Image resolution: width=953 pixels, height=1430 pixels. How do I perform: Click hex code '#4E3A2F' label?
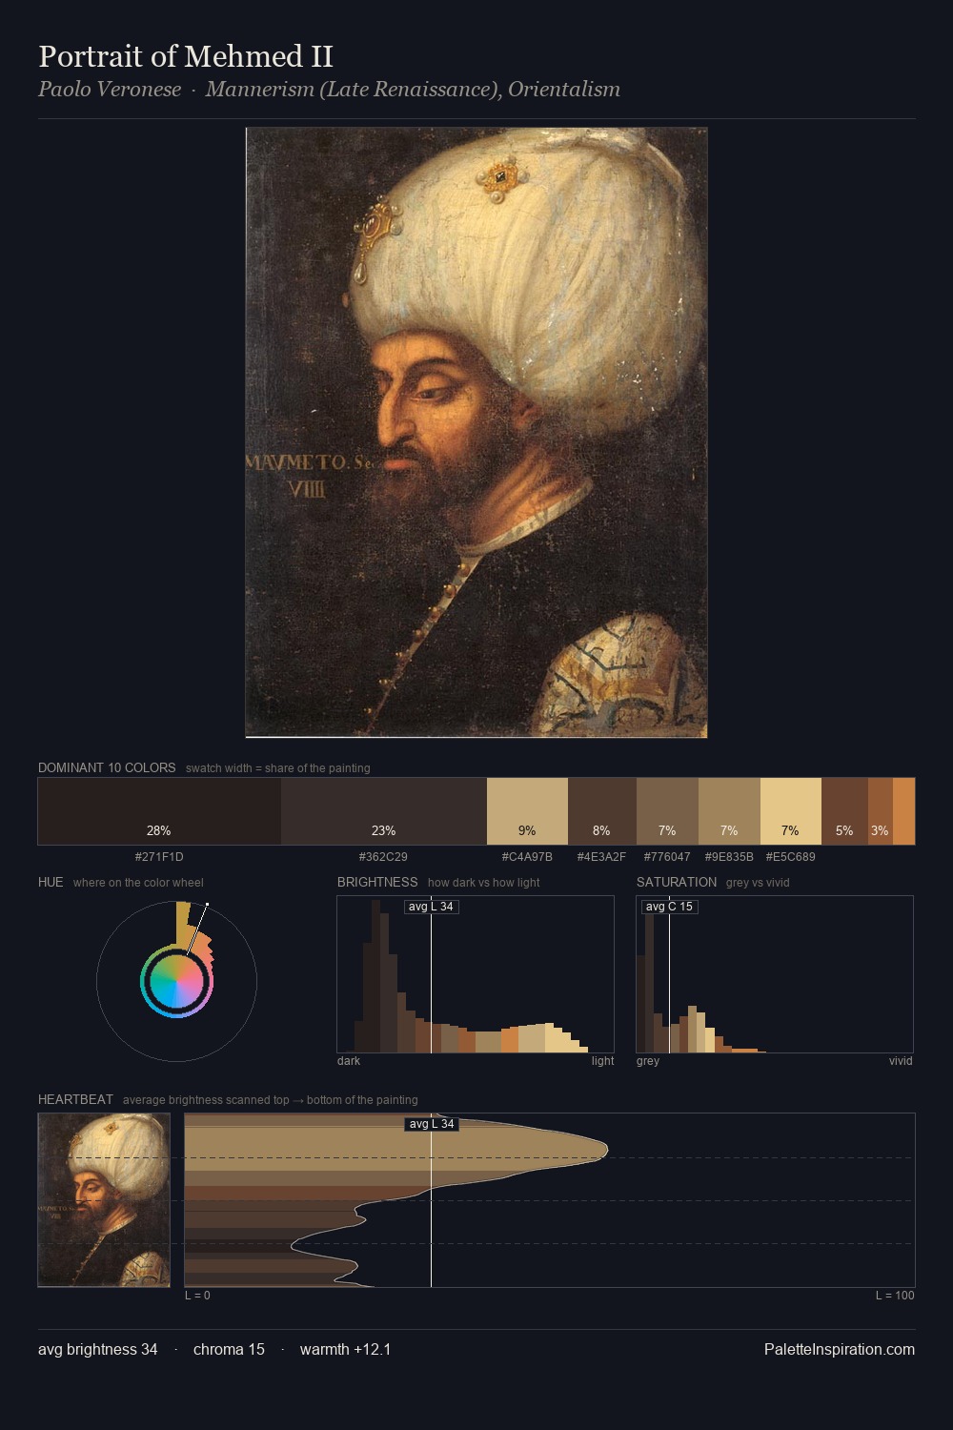[601, 857]
